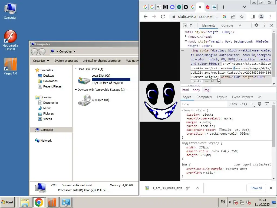Open Organize menu in Computer window
This screenshot has width=277, height=208.
41,61
